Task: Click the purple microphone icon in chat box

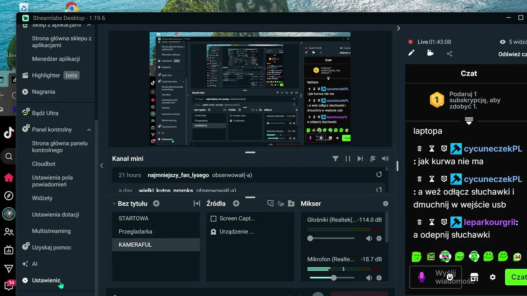Action: (421, 277)
